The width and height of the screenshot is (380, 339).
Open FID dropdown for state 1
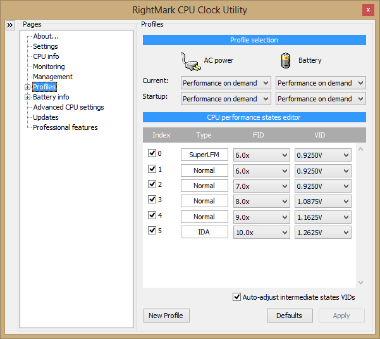(x=262, y=171)
